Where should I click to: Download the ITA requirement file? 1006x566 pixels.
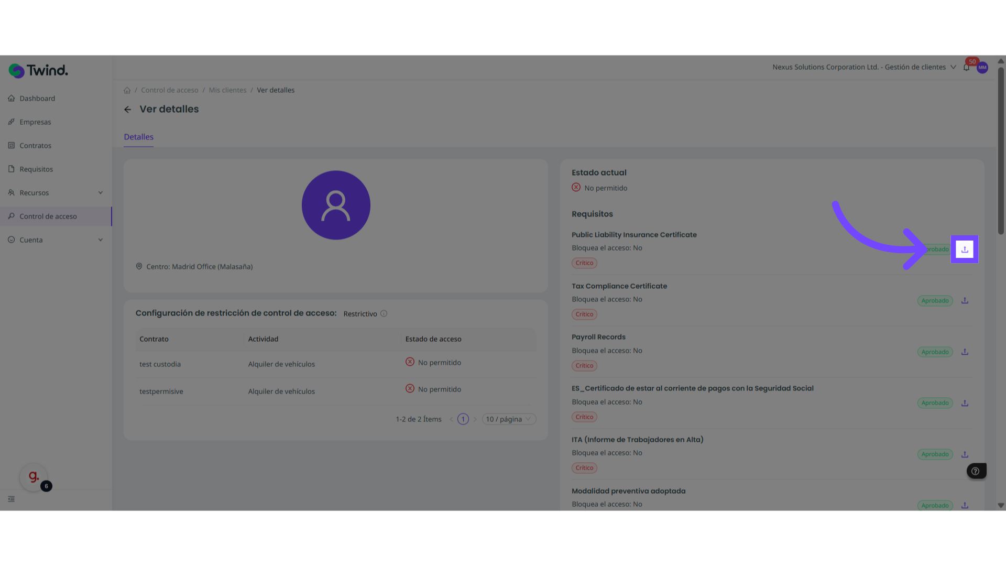(965, 454)
